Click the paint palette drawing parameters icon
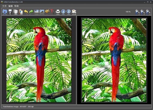Image resolution: width=153 pixels, height=110 pixels. (47, 11)
